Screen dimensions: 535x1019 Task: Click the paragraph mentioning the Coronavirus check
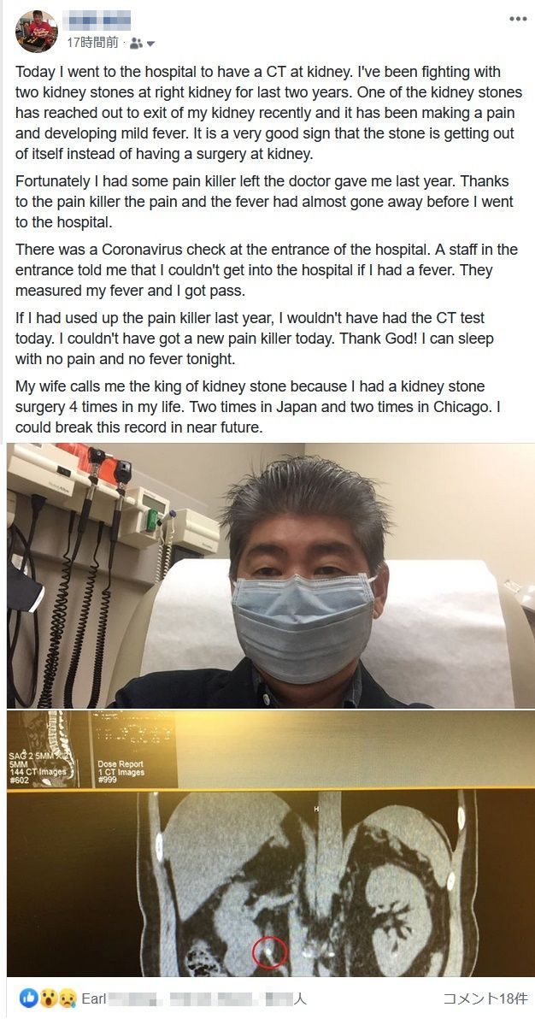tap(267, 269)
